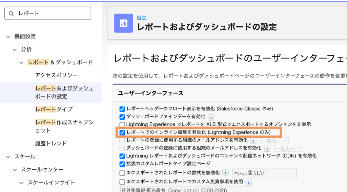This screenshot has height=192, width=347.
Task: Toggle 拡張カスタムレポートタイプ設定ページ checkbox
Action: pos(122,164)
